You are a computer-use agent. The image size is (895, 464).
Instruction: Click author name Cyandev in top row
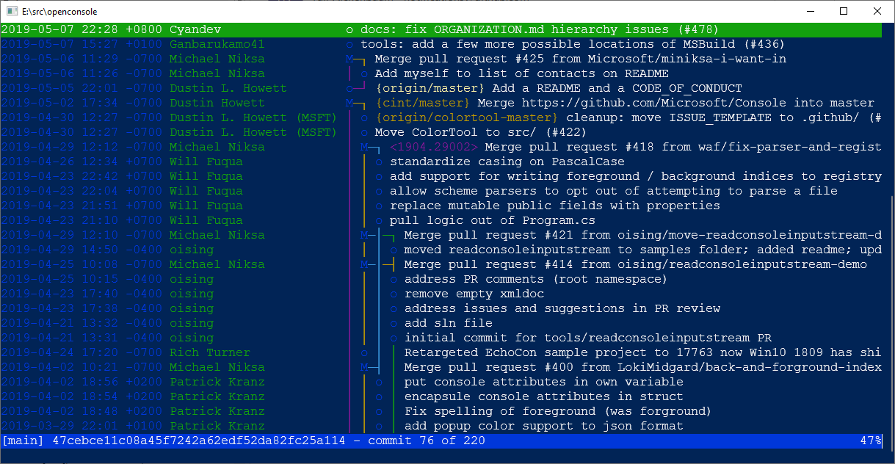(195, 29)
